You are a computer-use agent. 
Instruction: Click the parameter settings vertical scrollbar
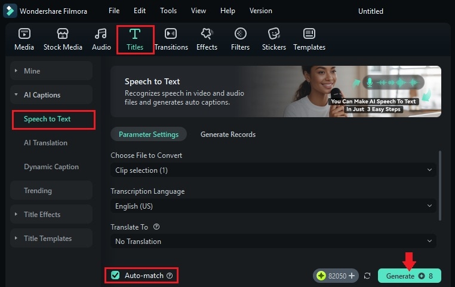440,185
